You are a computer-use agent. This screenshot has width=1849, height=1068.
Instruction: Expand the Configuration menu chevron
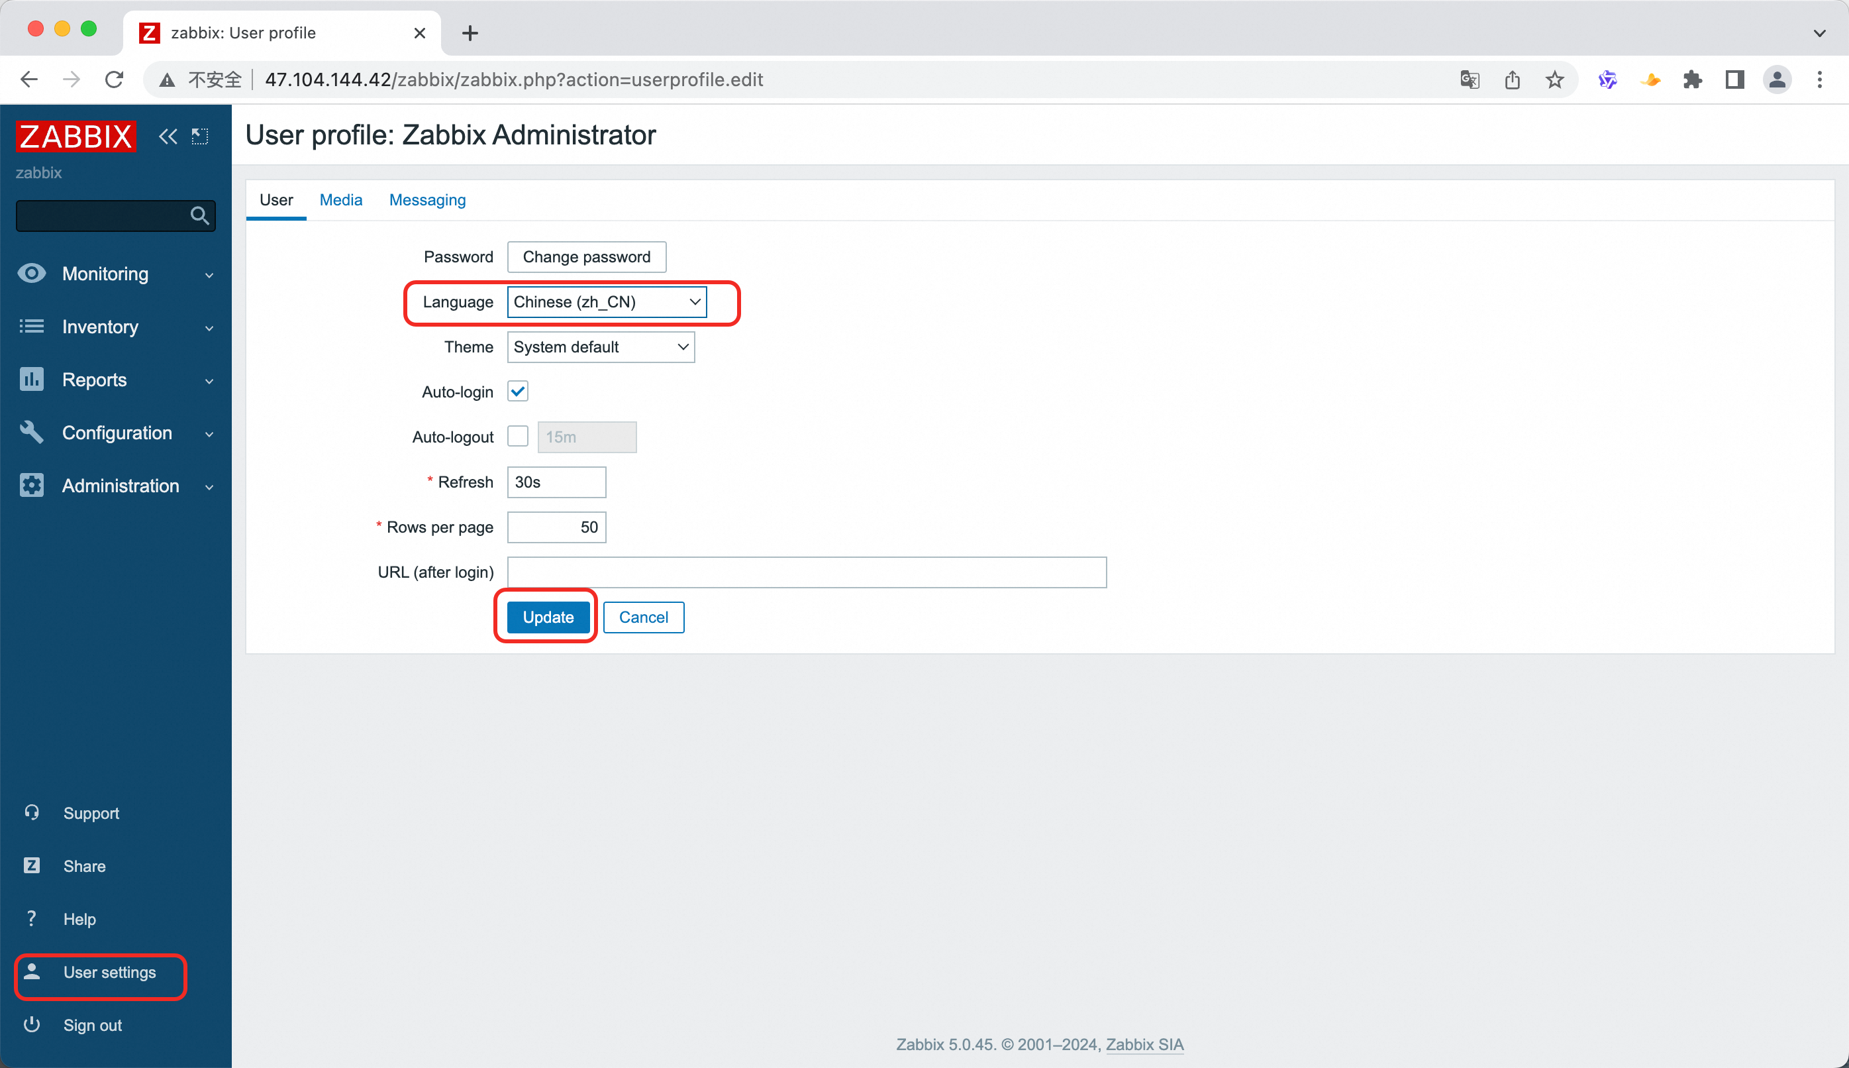(x=209, y=434)
